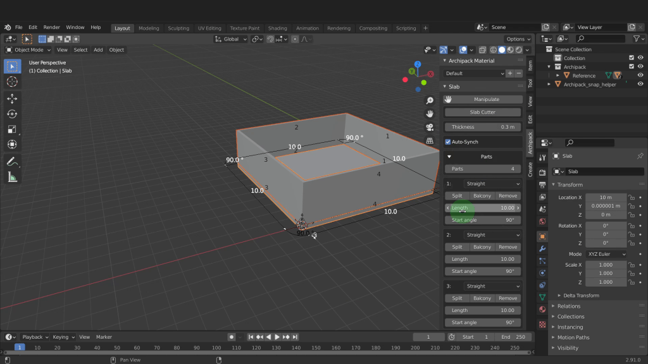
Task: Switch to the Sculpting workspace tab
Action: (x=178, y=28)
